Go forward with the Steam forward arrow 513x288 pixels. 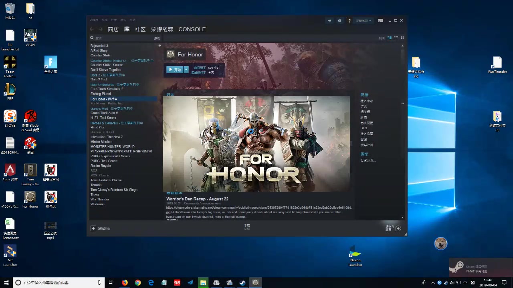(x=100, y=29)
